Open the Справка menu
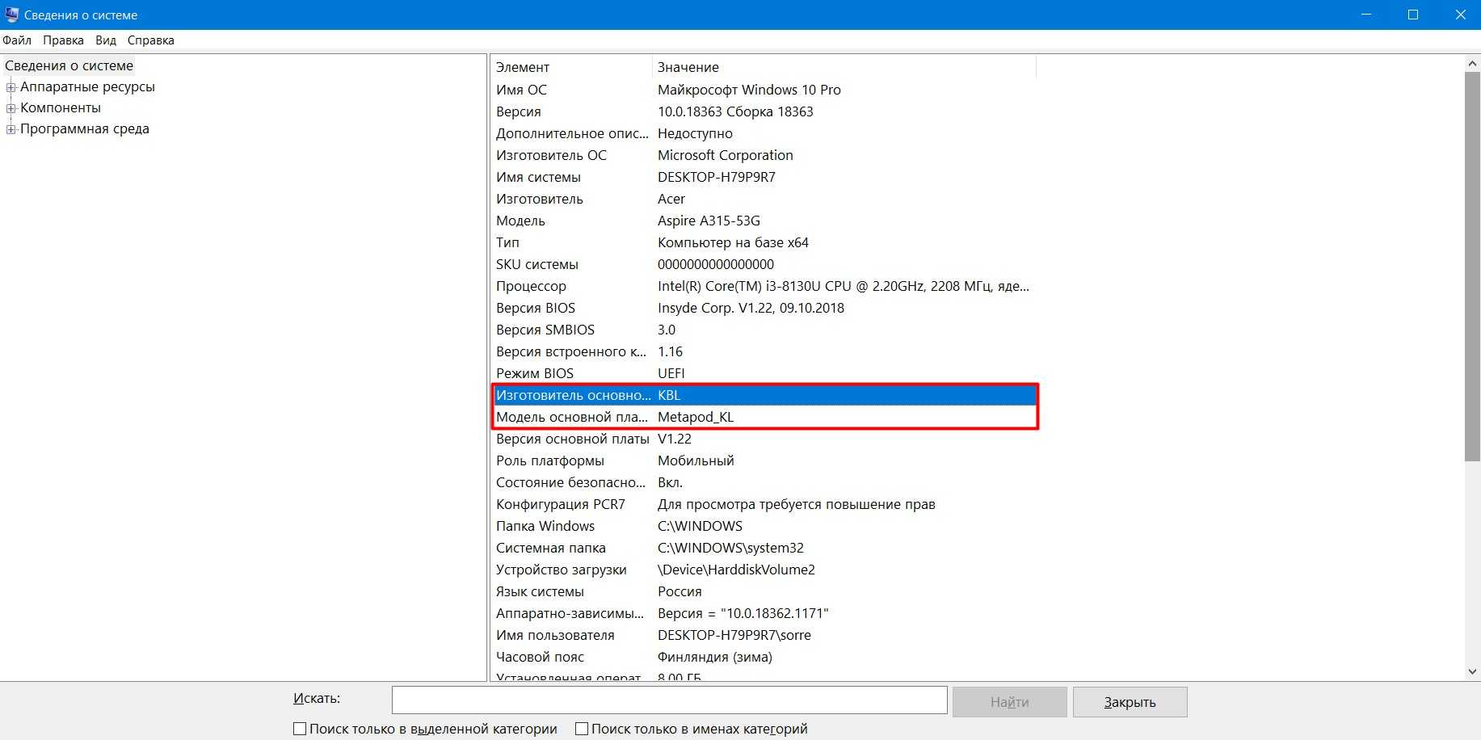1481x740 pixels. [150, 40]
